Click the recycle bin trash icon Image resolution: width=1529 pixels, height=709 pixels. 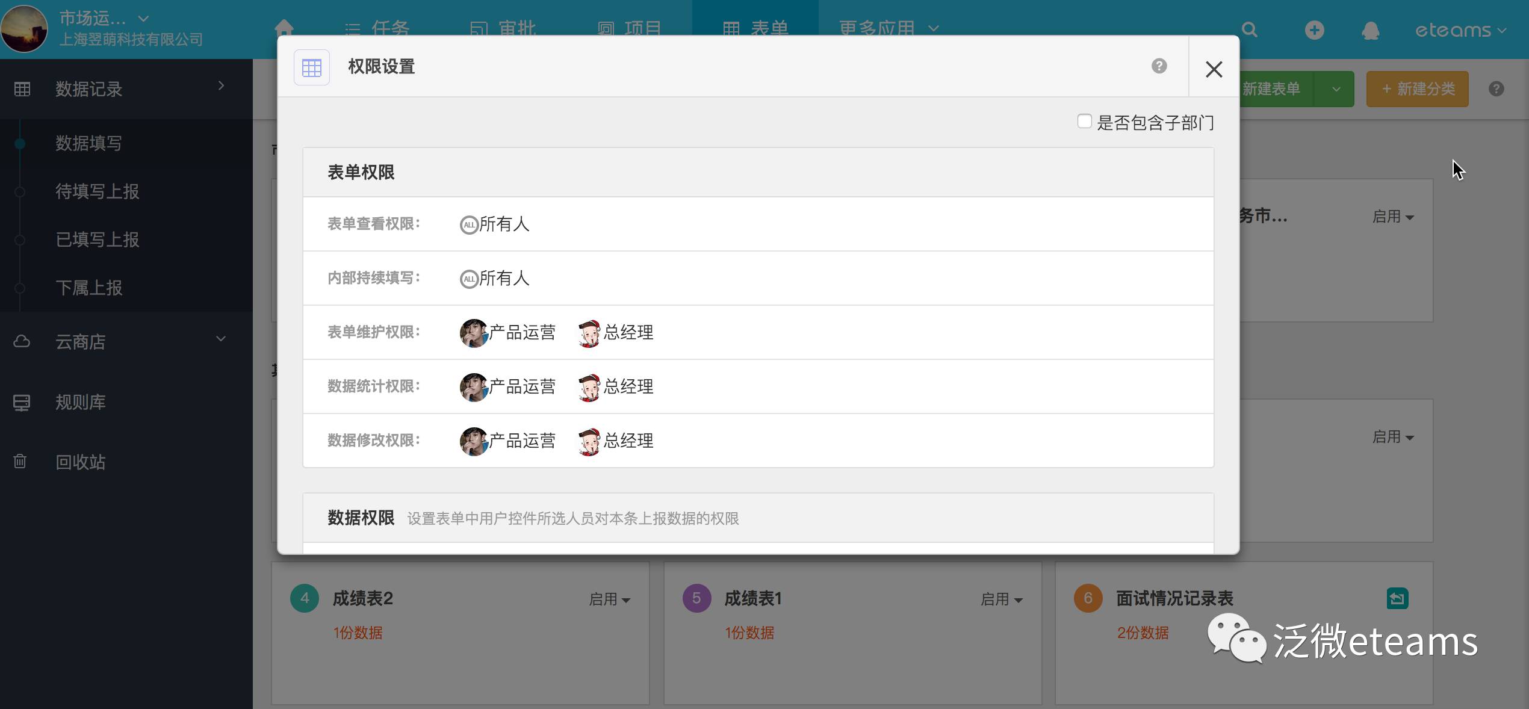click(20, 462)
